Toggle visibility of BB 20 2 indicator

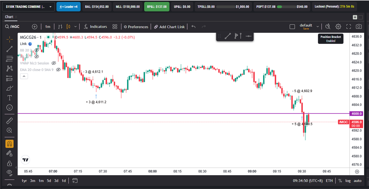coord(37,50)
